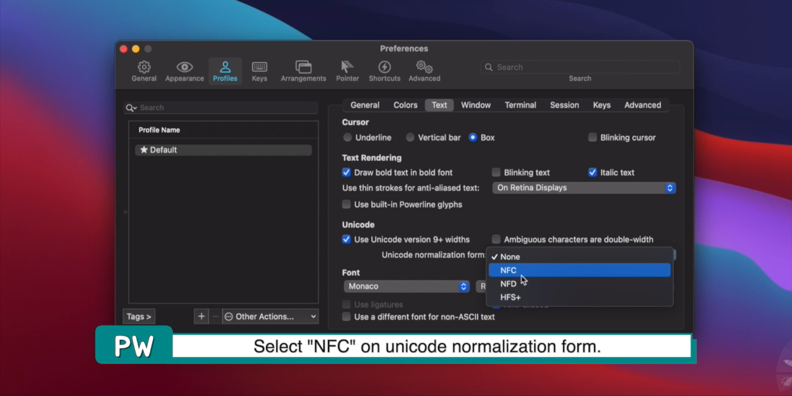Expand the Tags > panel
Image resolution: width=792 pixels, height=396 pixels.
point(139,316)
